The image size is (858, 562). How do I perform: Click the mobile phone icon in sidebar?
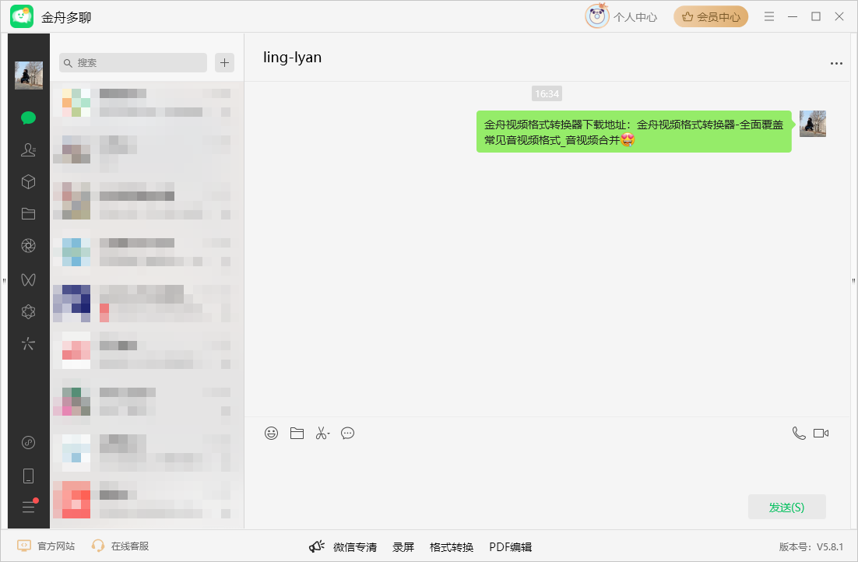[x=29, y=476]
